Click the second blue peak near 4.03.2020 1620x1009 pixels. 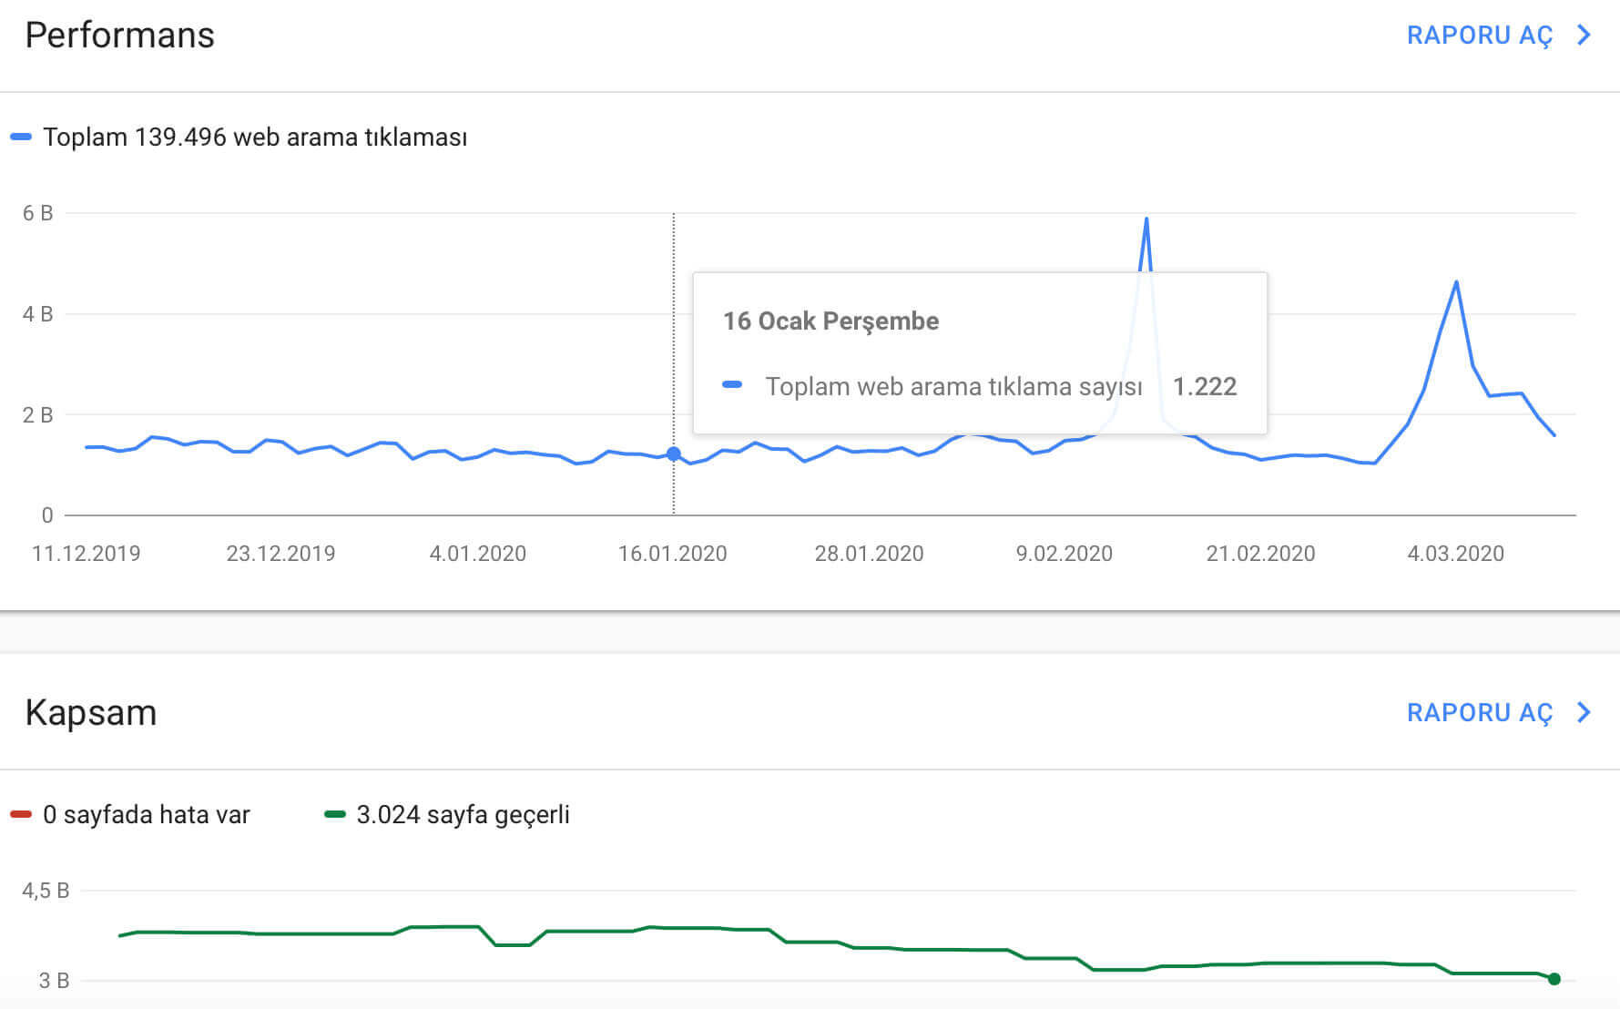click(x=1457, y=282)
